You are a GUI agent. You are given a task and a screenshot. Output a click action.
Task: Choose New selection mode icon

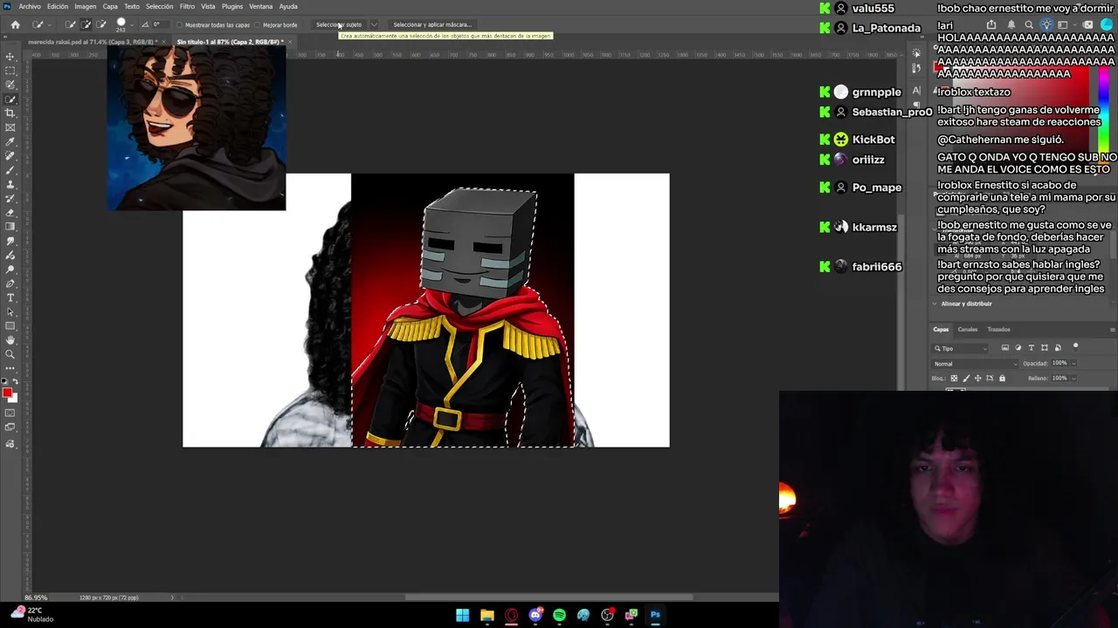pos(71,24)
